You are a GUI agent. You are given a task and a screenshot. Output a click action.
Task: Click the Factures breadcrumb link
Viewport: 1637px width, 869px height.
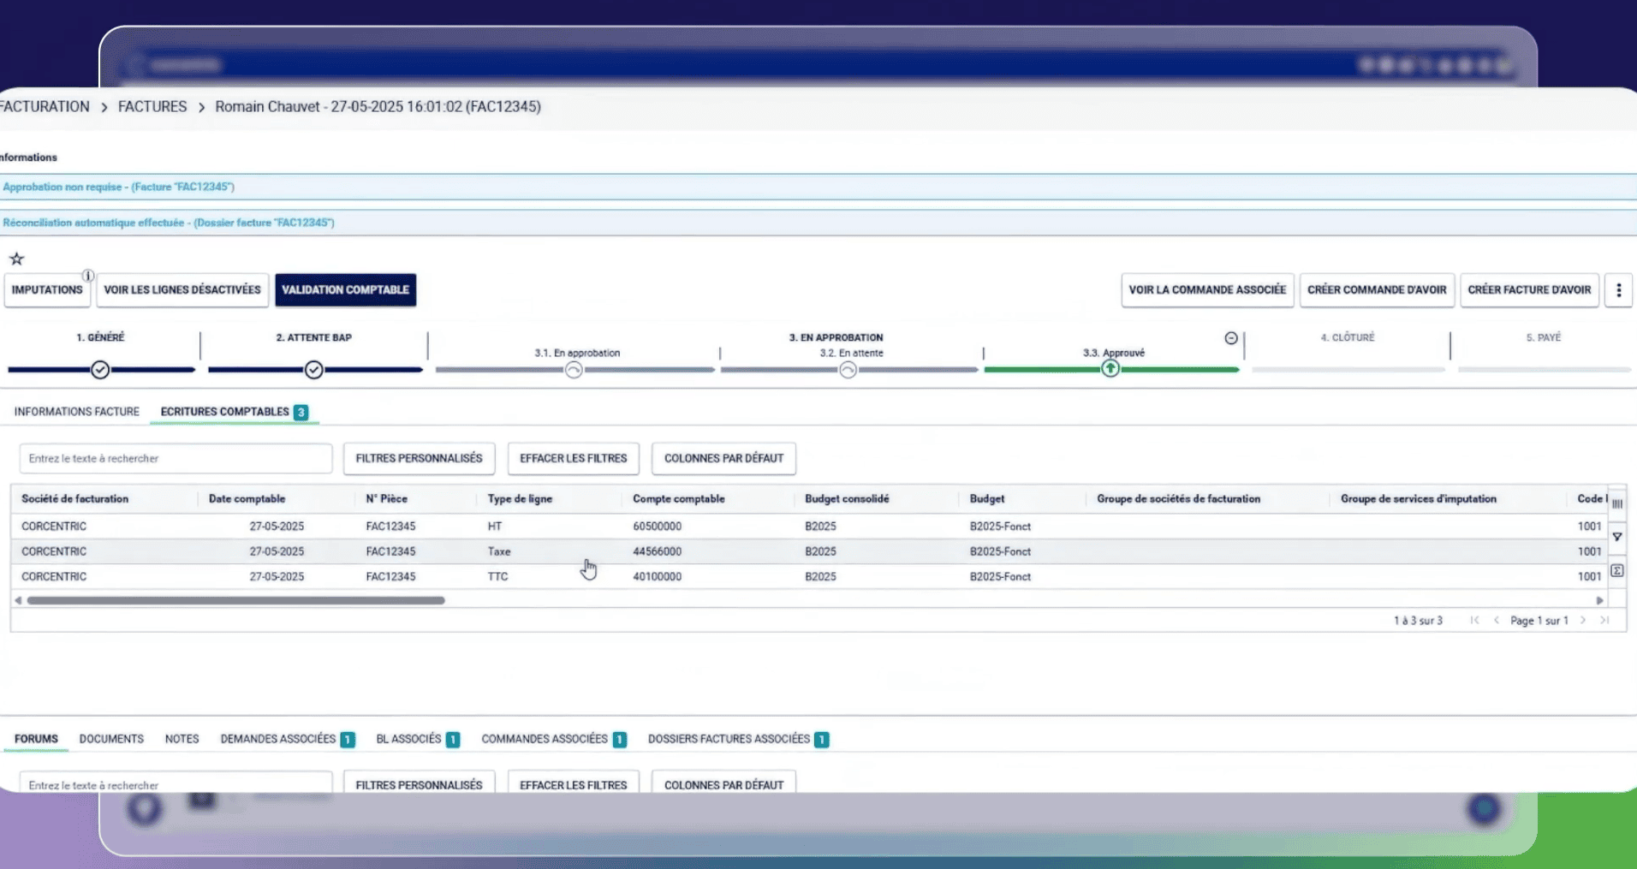click(x=152, y=107)
